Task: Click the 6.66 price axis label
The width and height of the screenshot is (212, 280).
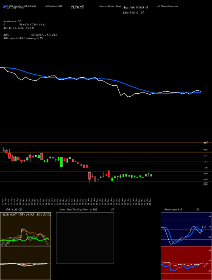Action: point(205,174)
